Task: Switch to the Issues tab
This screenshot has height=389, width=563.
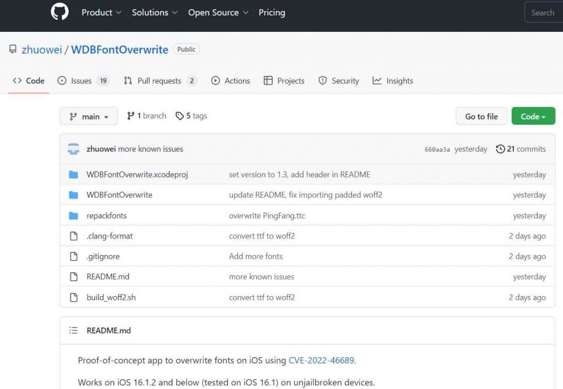Action: pos(84,81)
